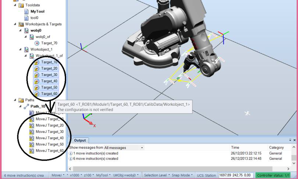Click the info icon of '6 move instruction(s) created'
Screen dimensions: 298x179
pos(71,159)
